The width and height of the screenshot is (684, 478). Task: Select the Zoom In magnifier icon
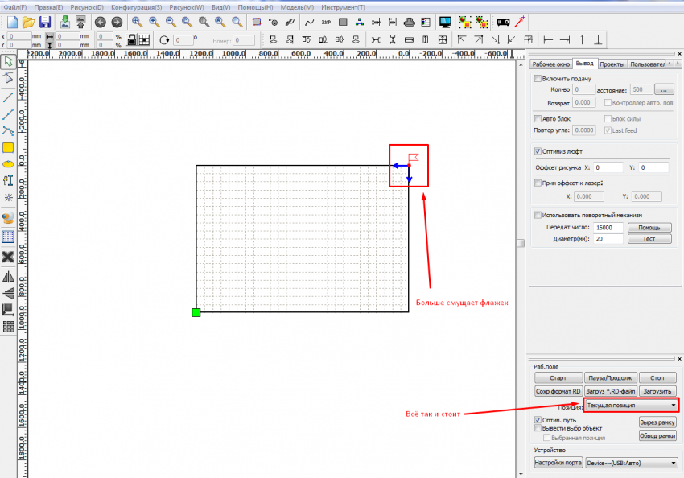point(153,22)
